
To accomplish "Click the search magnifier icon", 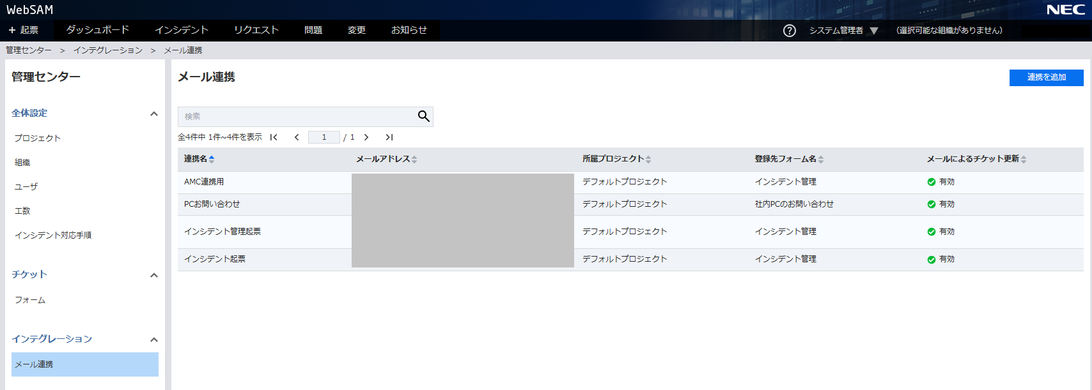I will (x=423, y=116).
